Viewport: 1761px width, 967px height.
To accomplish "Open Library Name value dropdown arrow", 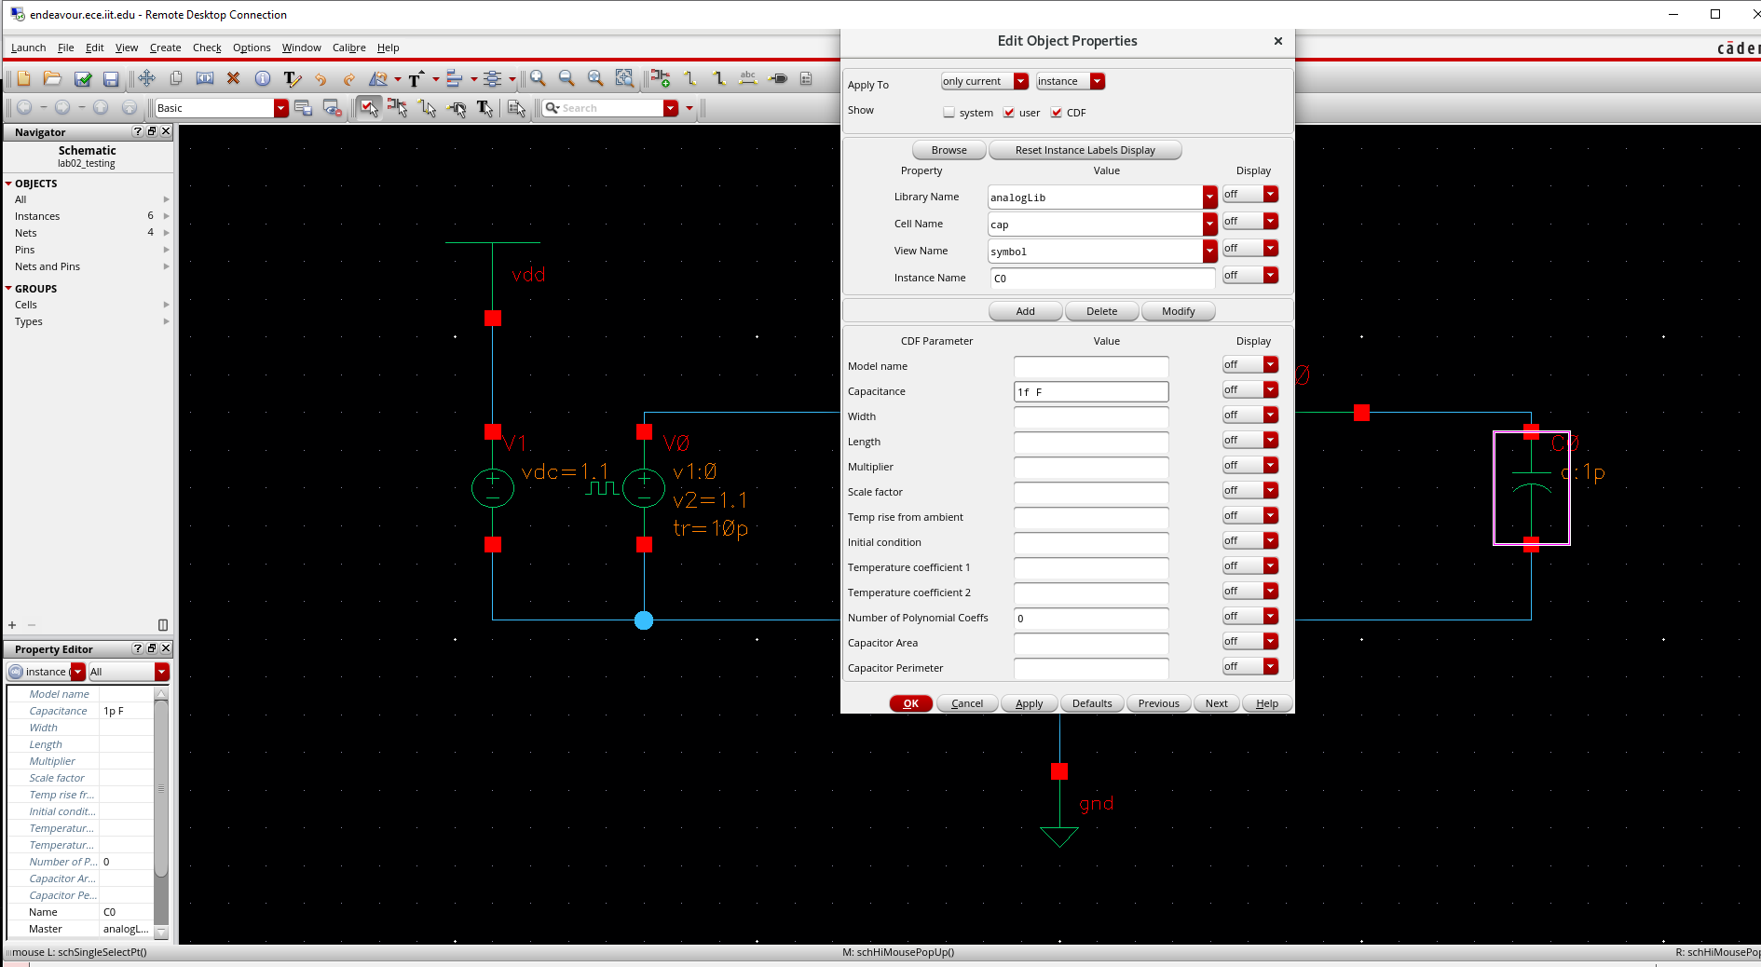I will coord(1209,197).
